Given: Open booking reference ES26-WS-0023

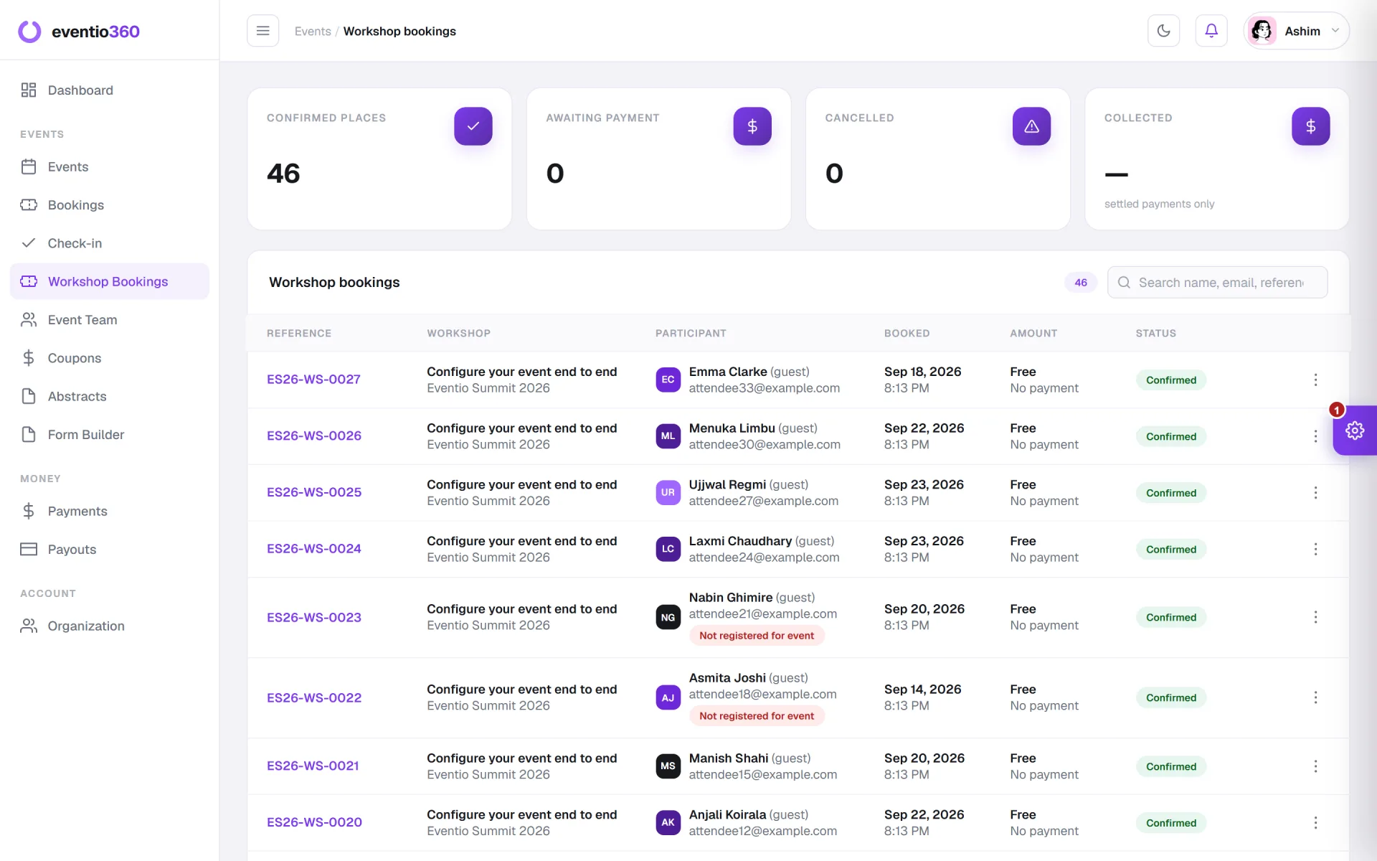Looking at the screenshot, I should click(314, 618).
